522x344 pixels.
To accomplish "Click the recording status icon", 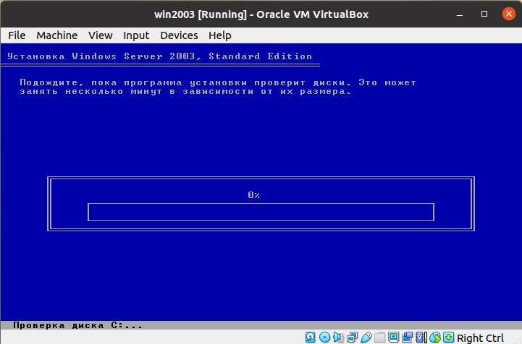I will coord(407,337).
